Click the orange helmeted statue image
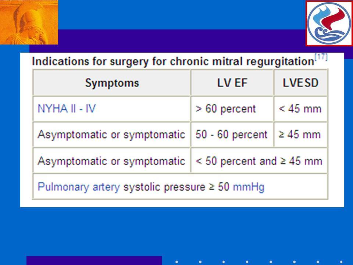 click(x=29, y=22)
